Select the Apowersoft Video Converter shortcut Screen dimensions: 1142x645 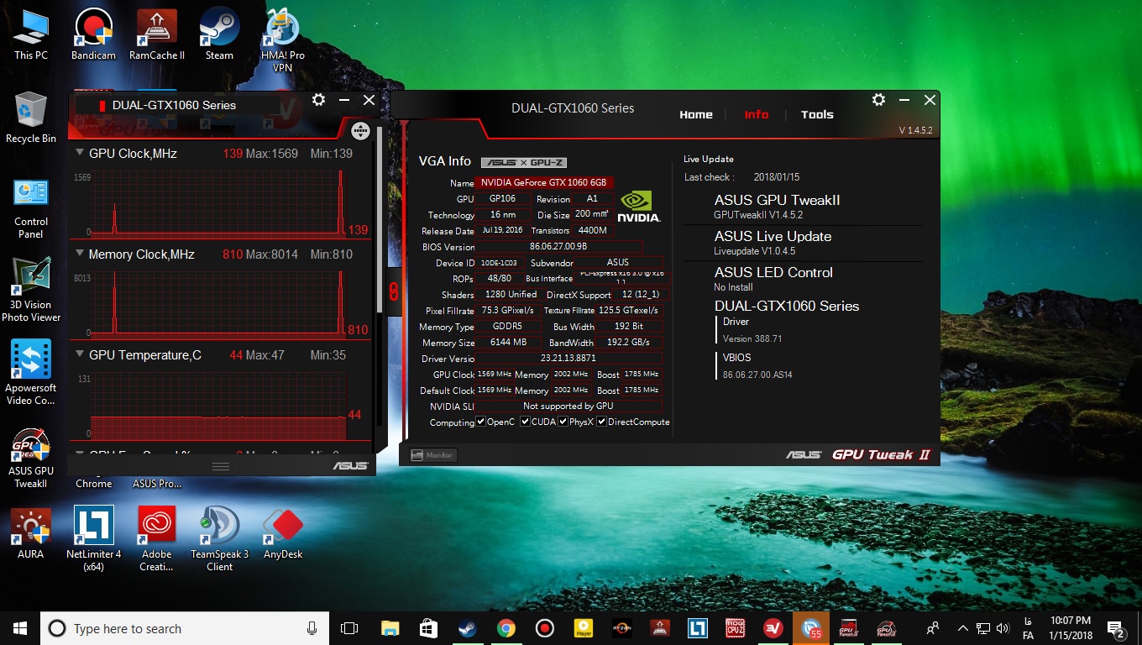(31, 373)
